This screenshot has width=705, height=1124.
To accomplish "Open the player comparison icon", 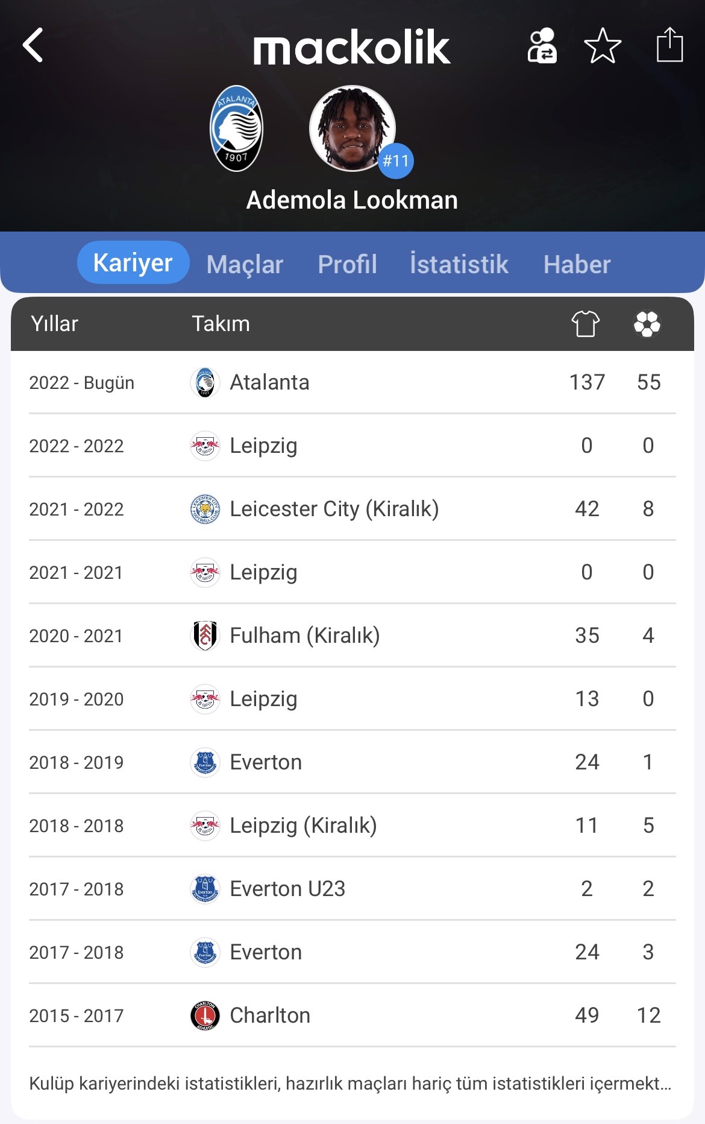I will tap(542, 45).
